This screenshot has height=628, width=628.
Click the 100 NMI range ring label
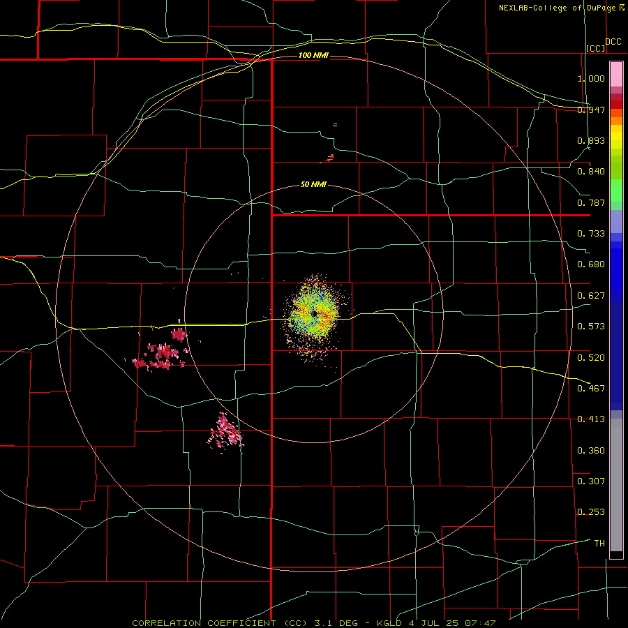pyautogui.click(x=313, y=55)
